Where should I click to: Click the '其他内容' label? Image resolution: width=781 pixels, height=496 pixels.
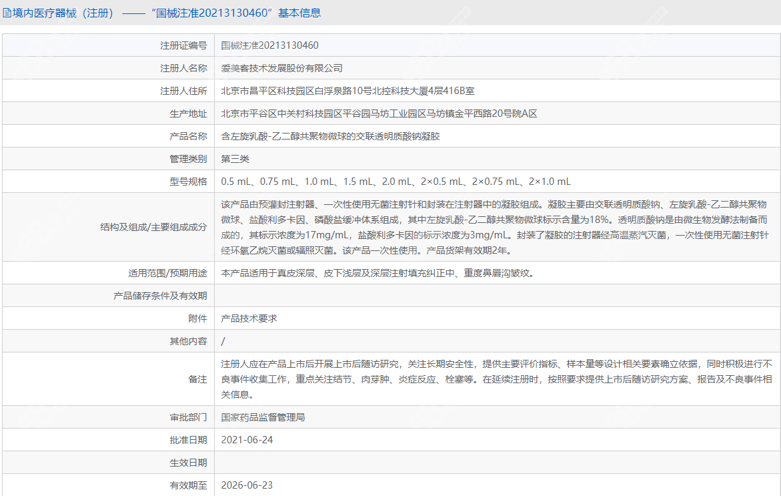click(188, 342)
